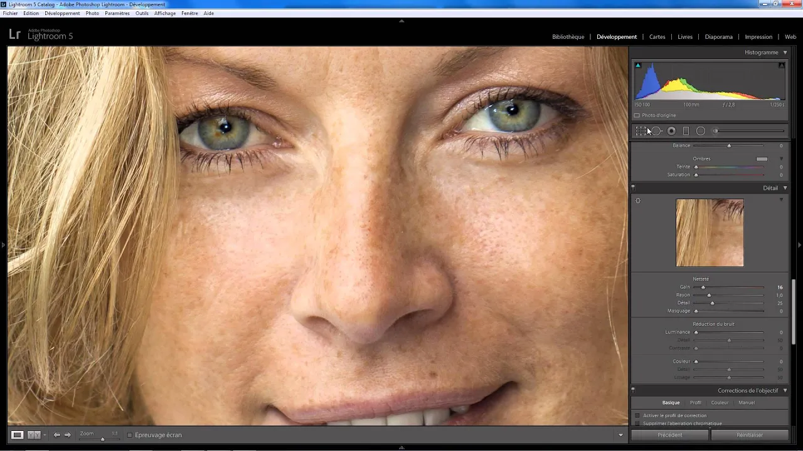Click the Ombres color swatch
The width and height of the screenshot is (803, 451).
[762, 159]
